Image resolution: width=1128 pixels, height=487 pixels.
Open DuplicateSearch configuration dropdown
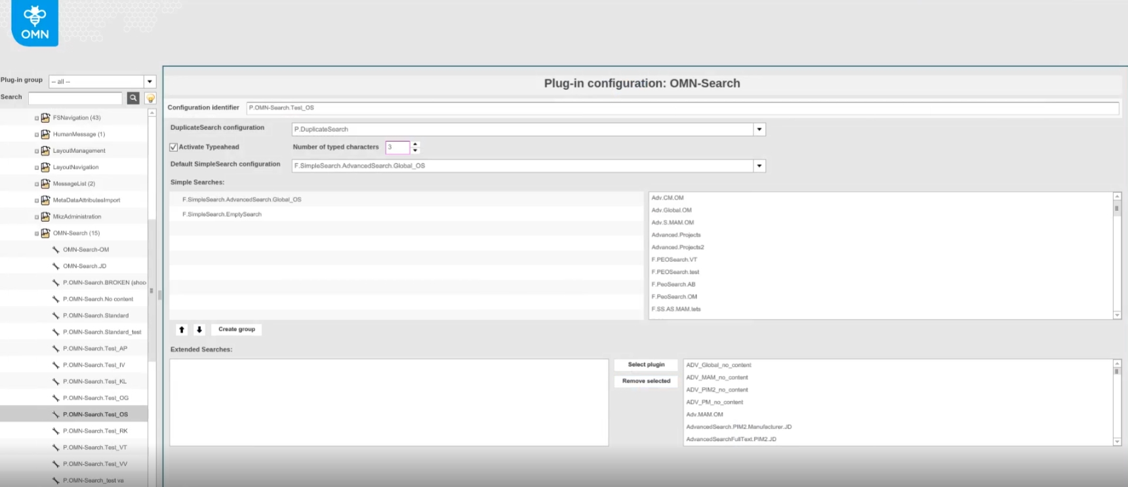tap(759, 129)
